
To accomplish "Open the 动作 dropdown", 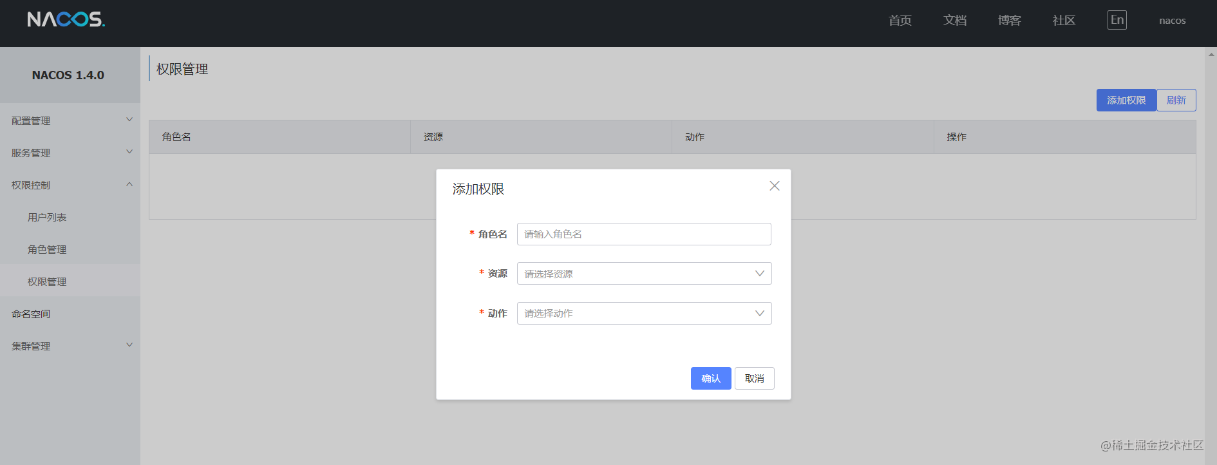I will (x=644, y=313).
